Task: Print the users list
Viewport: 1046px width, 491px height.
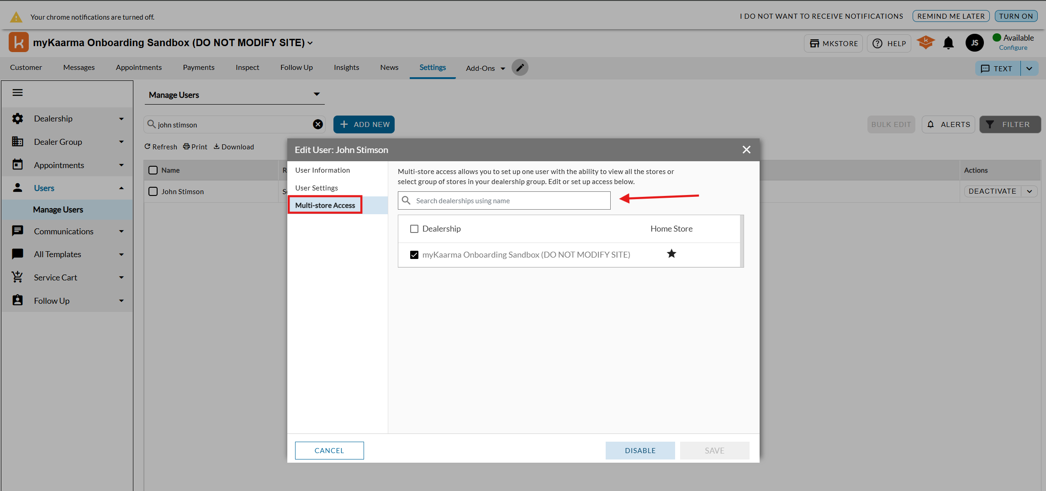Action: coord(195,147)
